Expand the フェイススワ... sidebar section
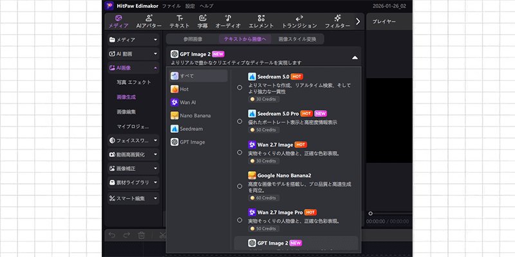The width and height of the screenshot is (515, 257). tap(133, 140)
